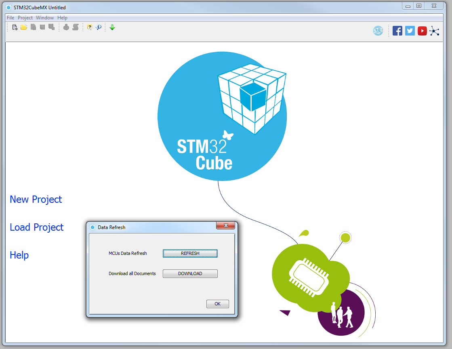This screenshot has width=452, height=349.
Task: Click the REFRESH button
Action: pos(190,253)
